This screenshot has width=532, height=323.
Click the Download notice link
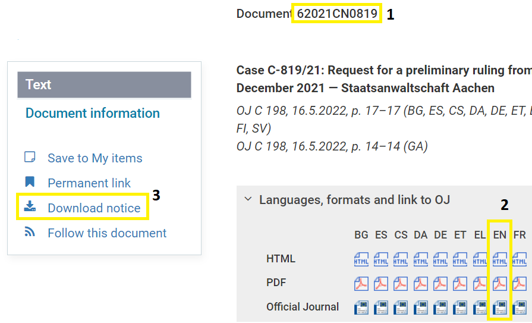pos(94,208)
